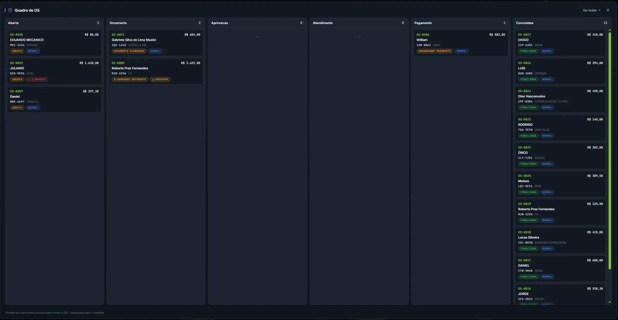This screenshot has height=320, width=618.
Task: Select the Aprovacao column header
Action: tap(257, 23)
